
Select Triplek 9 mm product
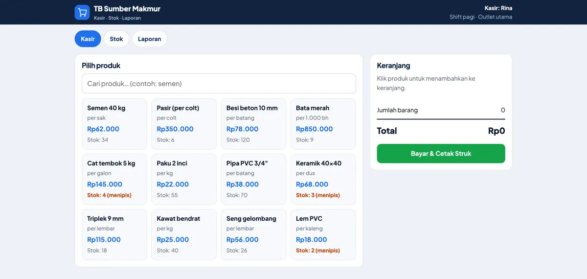pos(114,234)
